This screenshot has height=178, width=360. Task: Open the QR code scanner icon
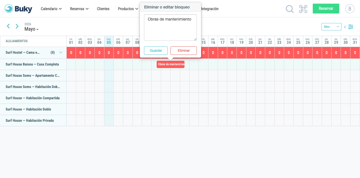[303, 9]
